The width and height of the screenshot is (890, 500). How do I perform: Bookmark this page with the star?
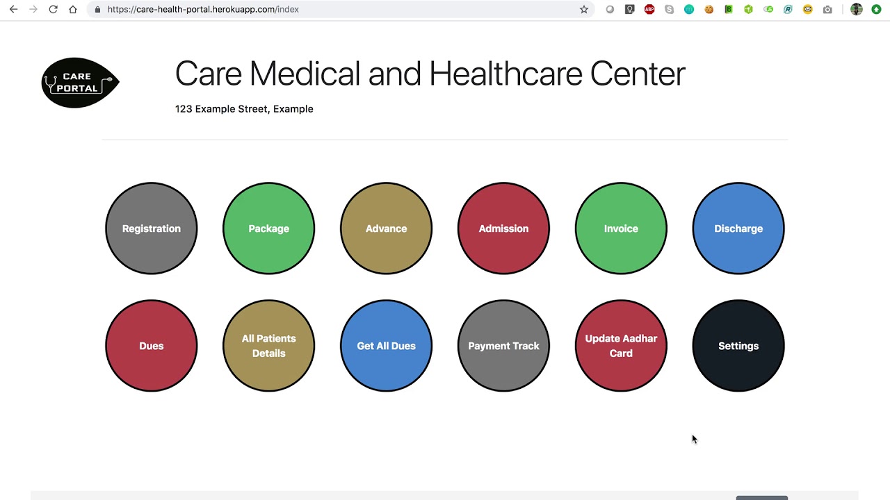click(584, 10)
